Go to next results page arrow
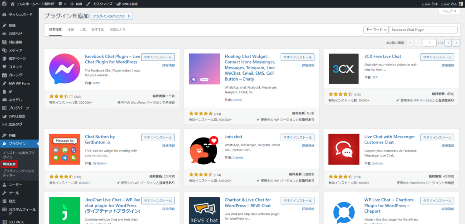This screenshot has width=465, height=224. [x=448, y=43]
